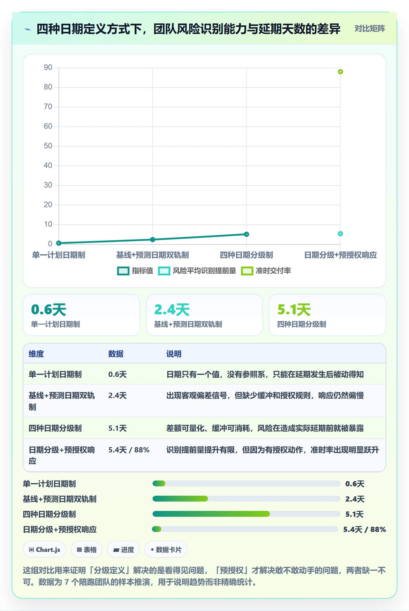Image resolution: width=409 pixels, height=611 pixels.
Task: Click the 表格 tag
Action: [86, 550]
